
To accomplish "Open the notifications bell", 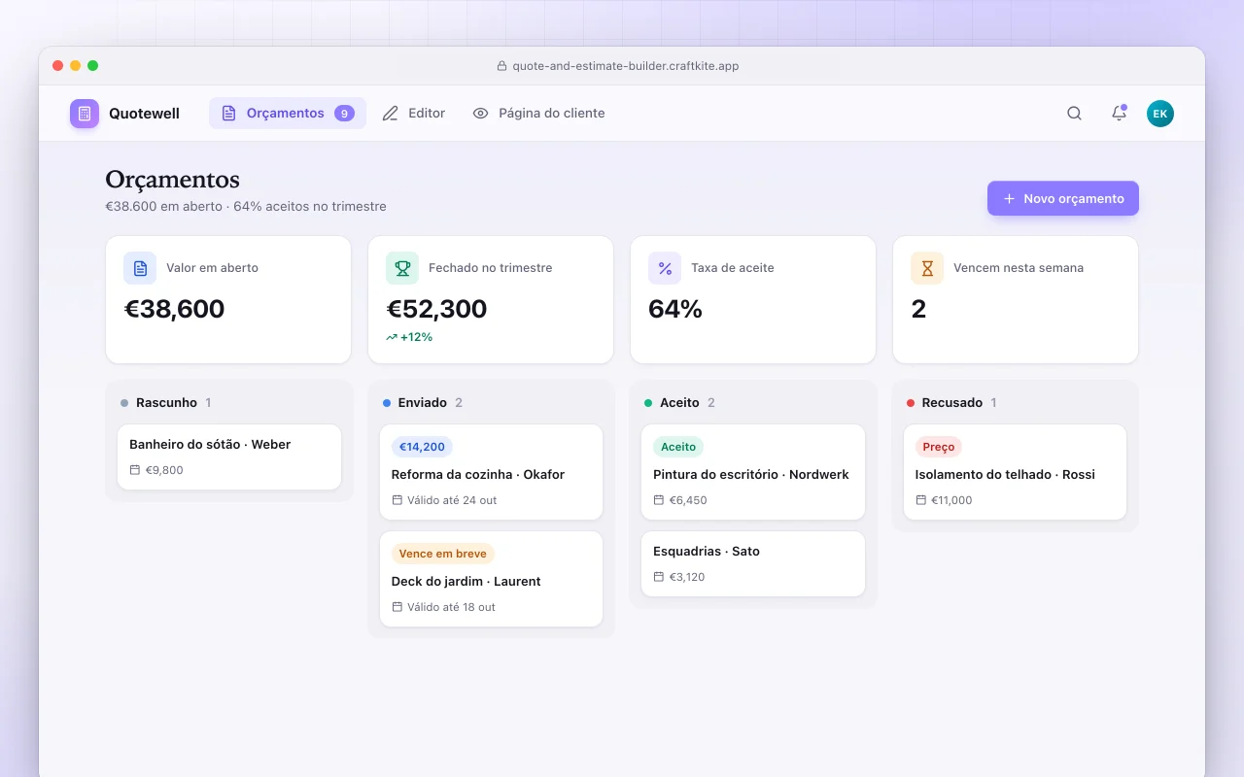I will tap(1119, 114).
